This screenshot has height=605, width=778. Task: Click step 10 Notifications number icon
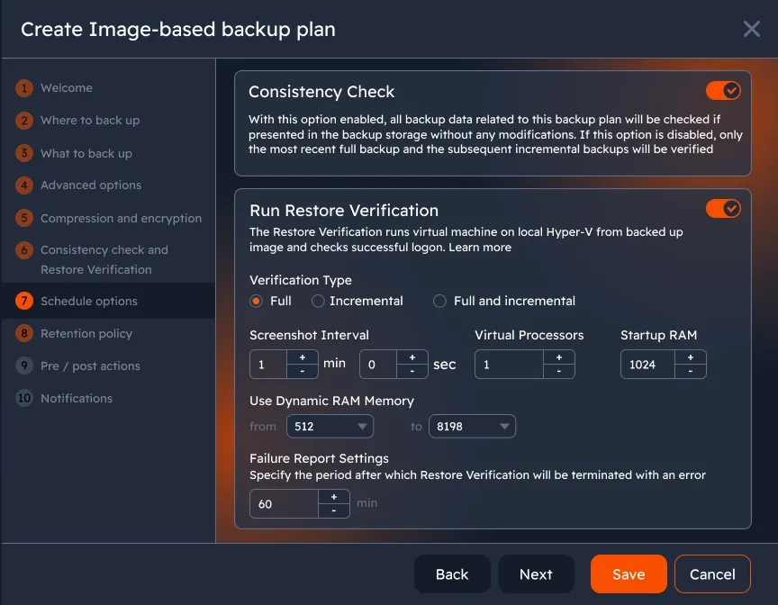pyautogui.click(x=24, y=398)
